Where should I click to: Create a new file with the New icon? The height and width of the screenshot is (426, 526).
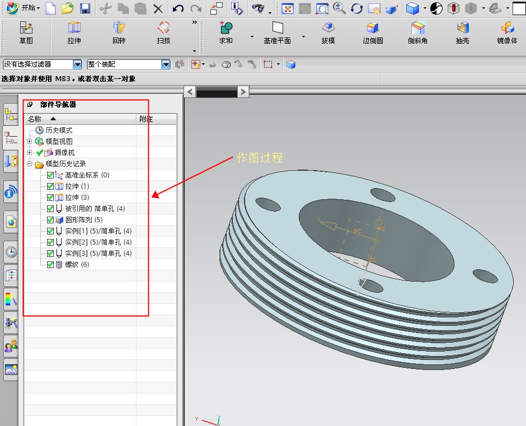50,8
